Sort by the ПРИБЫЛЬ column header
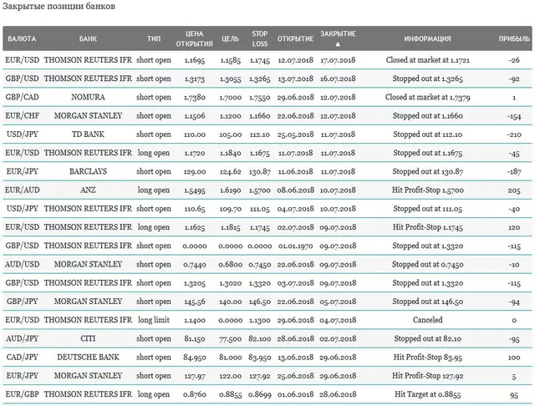The image size is (535, 406). (514, 38)
